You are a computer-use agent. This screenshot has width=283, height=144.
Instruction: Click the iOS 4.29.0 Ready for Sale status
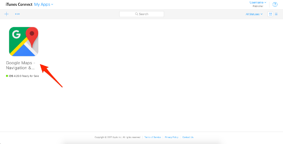(24, 76)
